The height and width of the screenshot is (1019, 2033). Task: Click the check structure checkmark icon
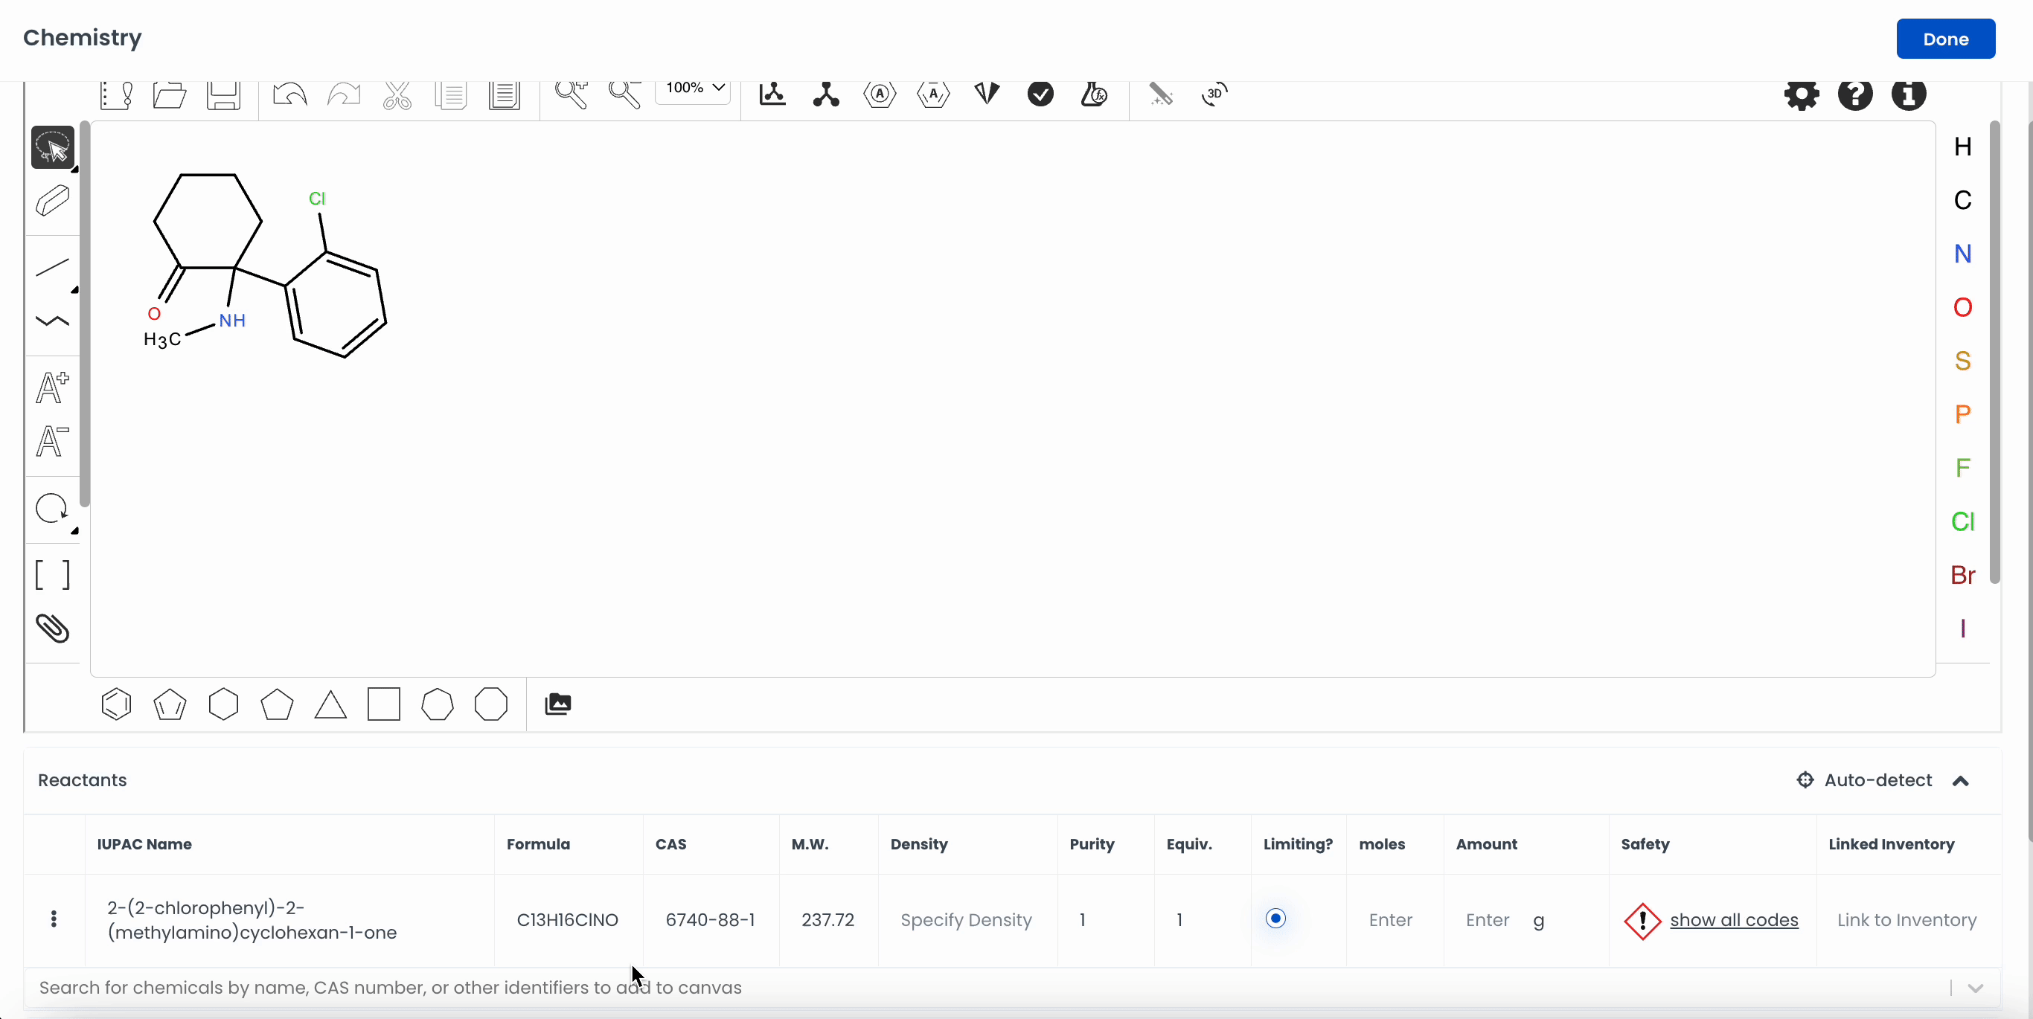pyautogui.click(x=1040, y=94)
